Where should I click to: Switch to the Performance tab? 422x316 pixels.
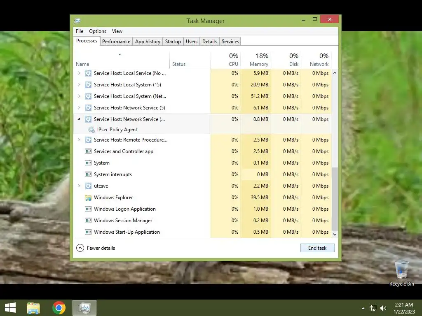point(116,42)
